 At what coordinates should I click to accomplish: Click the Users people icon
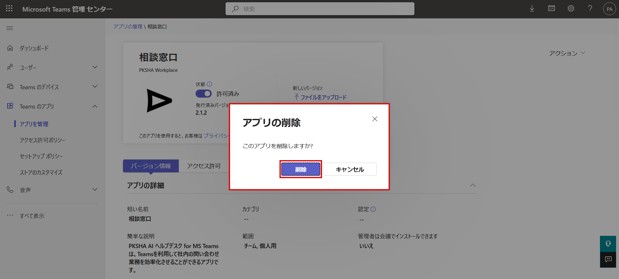pyautogui.click(x=10, y=67)
